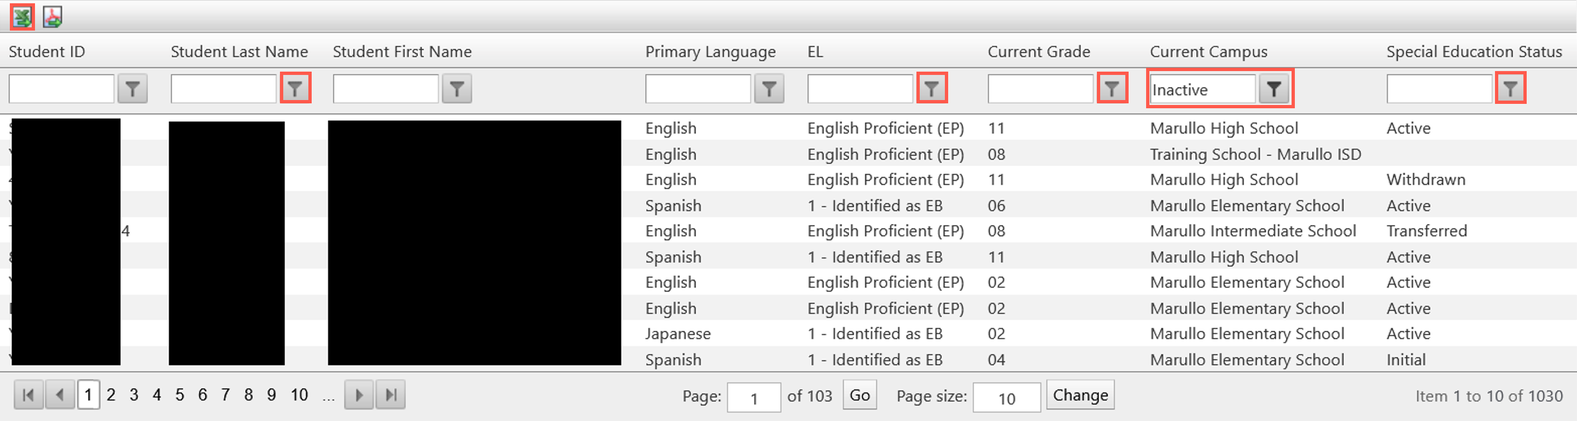Jump to page 4

coord(157,395)
